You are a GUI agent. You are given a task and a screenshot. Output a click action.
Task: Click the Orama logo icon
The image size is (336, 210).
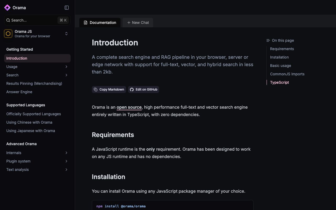[7, 8]
